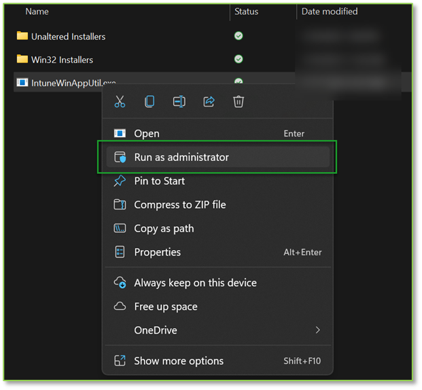The image size is (422, 390).
Task: Choose Pin to Start
Action: point(217,181)
